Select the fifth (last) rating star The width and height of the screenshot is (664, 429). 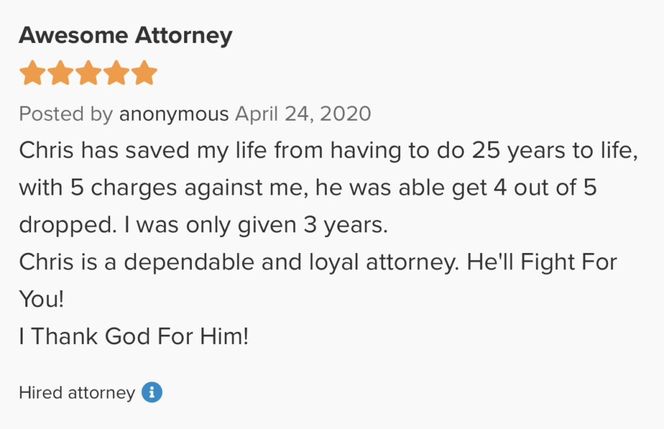coord(144,73)
